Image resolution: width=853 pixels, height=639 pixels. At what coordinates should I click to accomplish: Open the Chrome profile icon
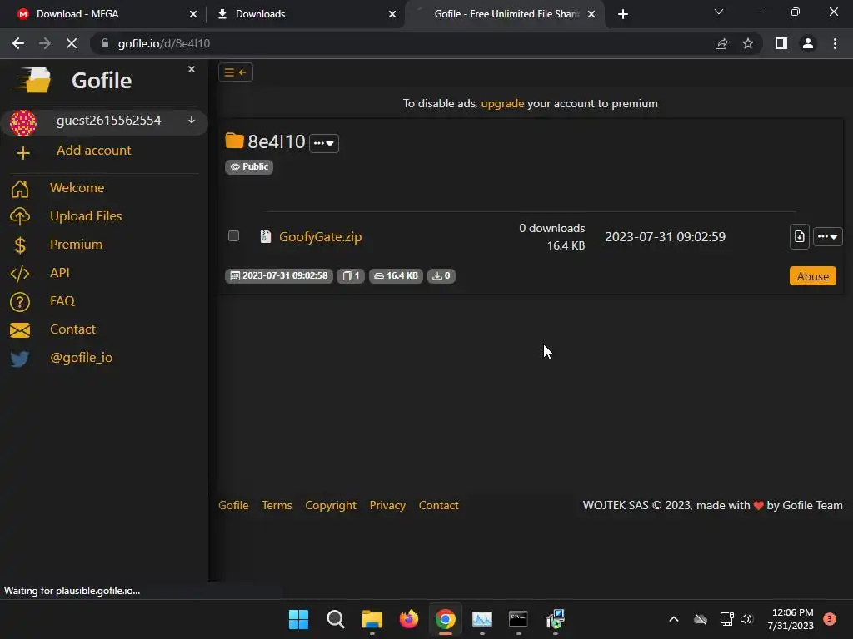[808, 43]
